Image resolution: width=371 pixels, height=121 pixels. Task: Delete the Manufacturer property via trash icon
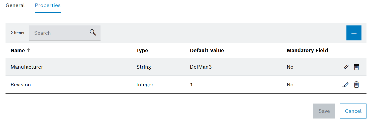tap(356, 67)
